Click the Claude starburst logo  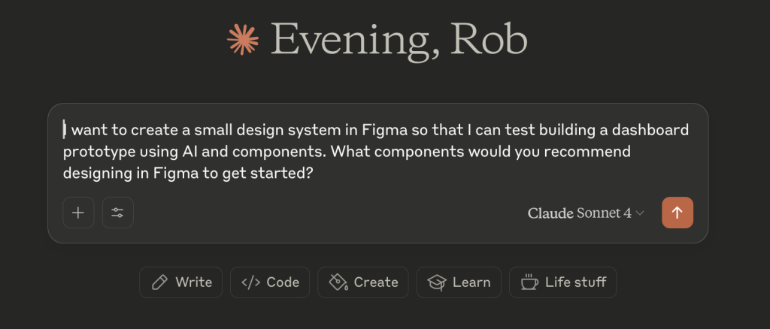243,39
